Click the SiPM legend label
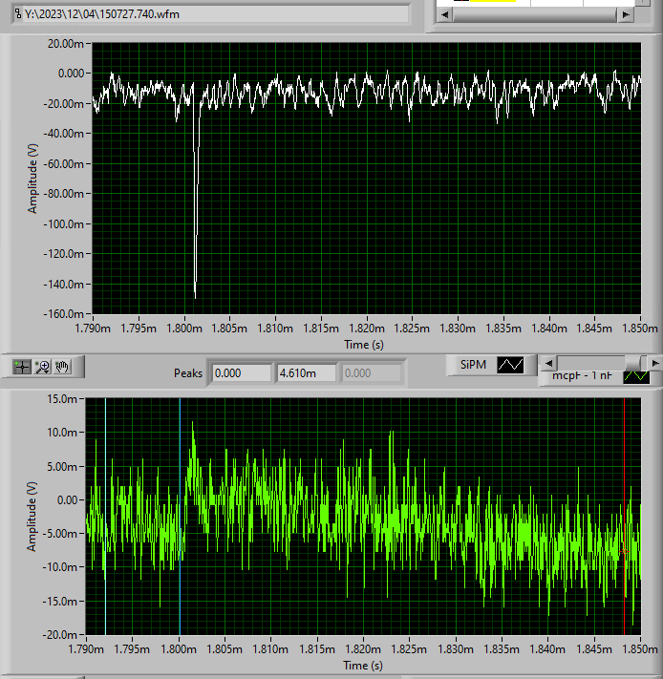Image resolution: width=663 pixels, height=679 pixels. point(475,365)
